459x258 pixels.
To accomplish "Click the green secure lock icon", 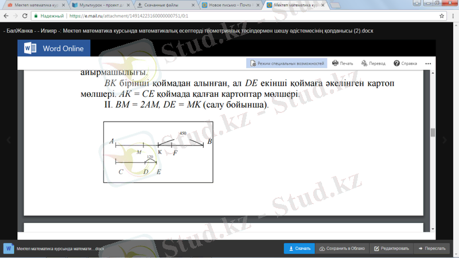I will (x=36, y=16).
